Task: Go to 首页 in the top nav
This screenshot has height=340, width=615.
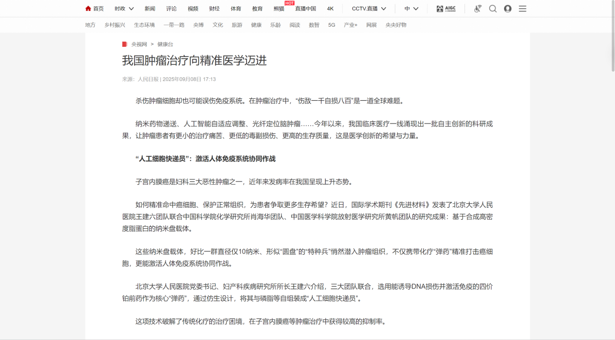Action: 99,9
